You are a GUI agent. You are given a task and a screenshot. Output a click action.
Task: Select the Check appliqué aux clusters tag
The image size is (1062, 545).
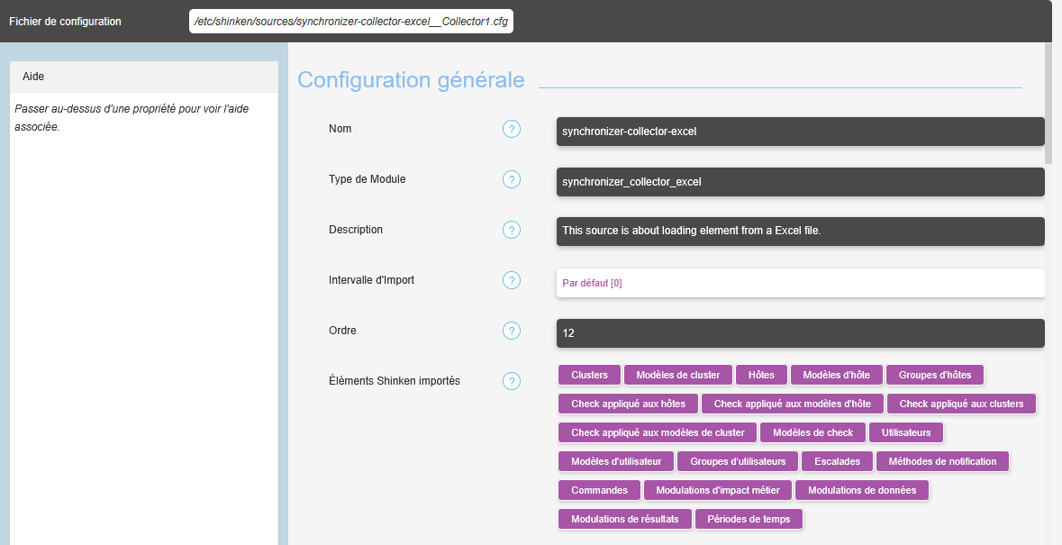click(x=961, y=404)
